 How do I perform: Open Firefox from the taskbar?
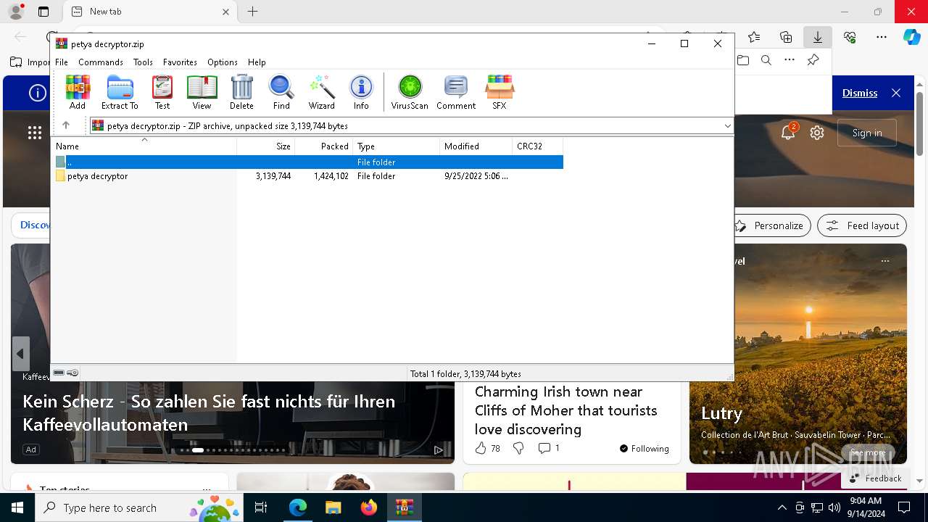point(369,507)
